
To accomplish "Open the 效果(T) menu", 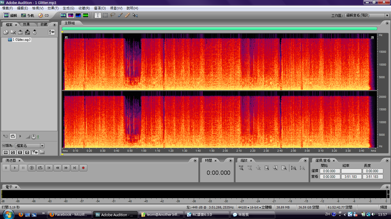I will tap(53, 8).
